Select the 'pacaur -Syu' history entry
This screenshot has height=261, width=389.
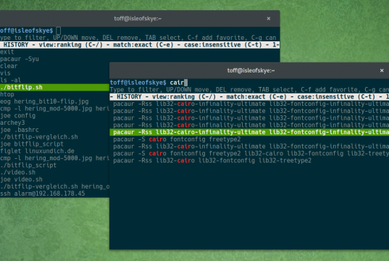20,59
